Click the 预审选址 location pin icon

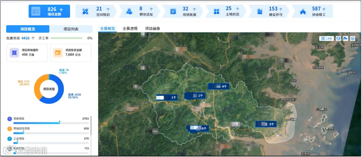[129, 11]
